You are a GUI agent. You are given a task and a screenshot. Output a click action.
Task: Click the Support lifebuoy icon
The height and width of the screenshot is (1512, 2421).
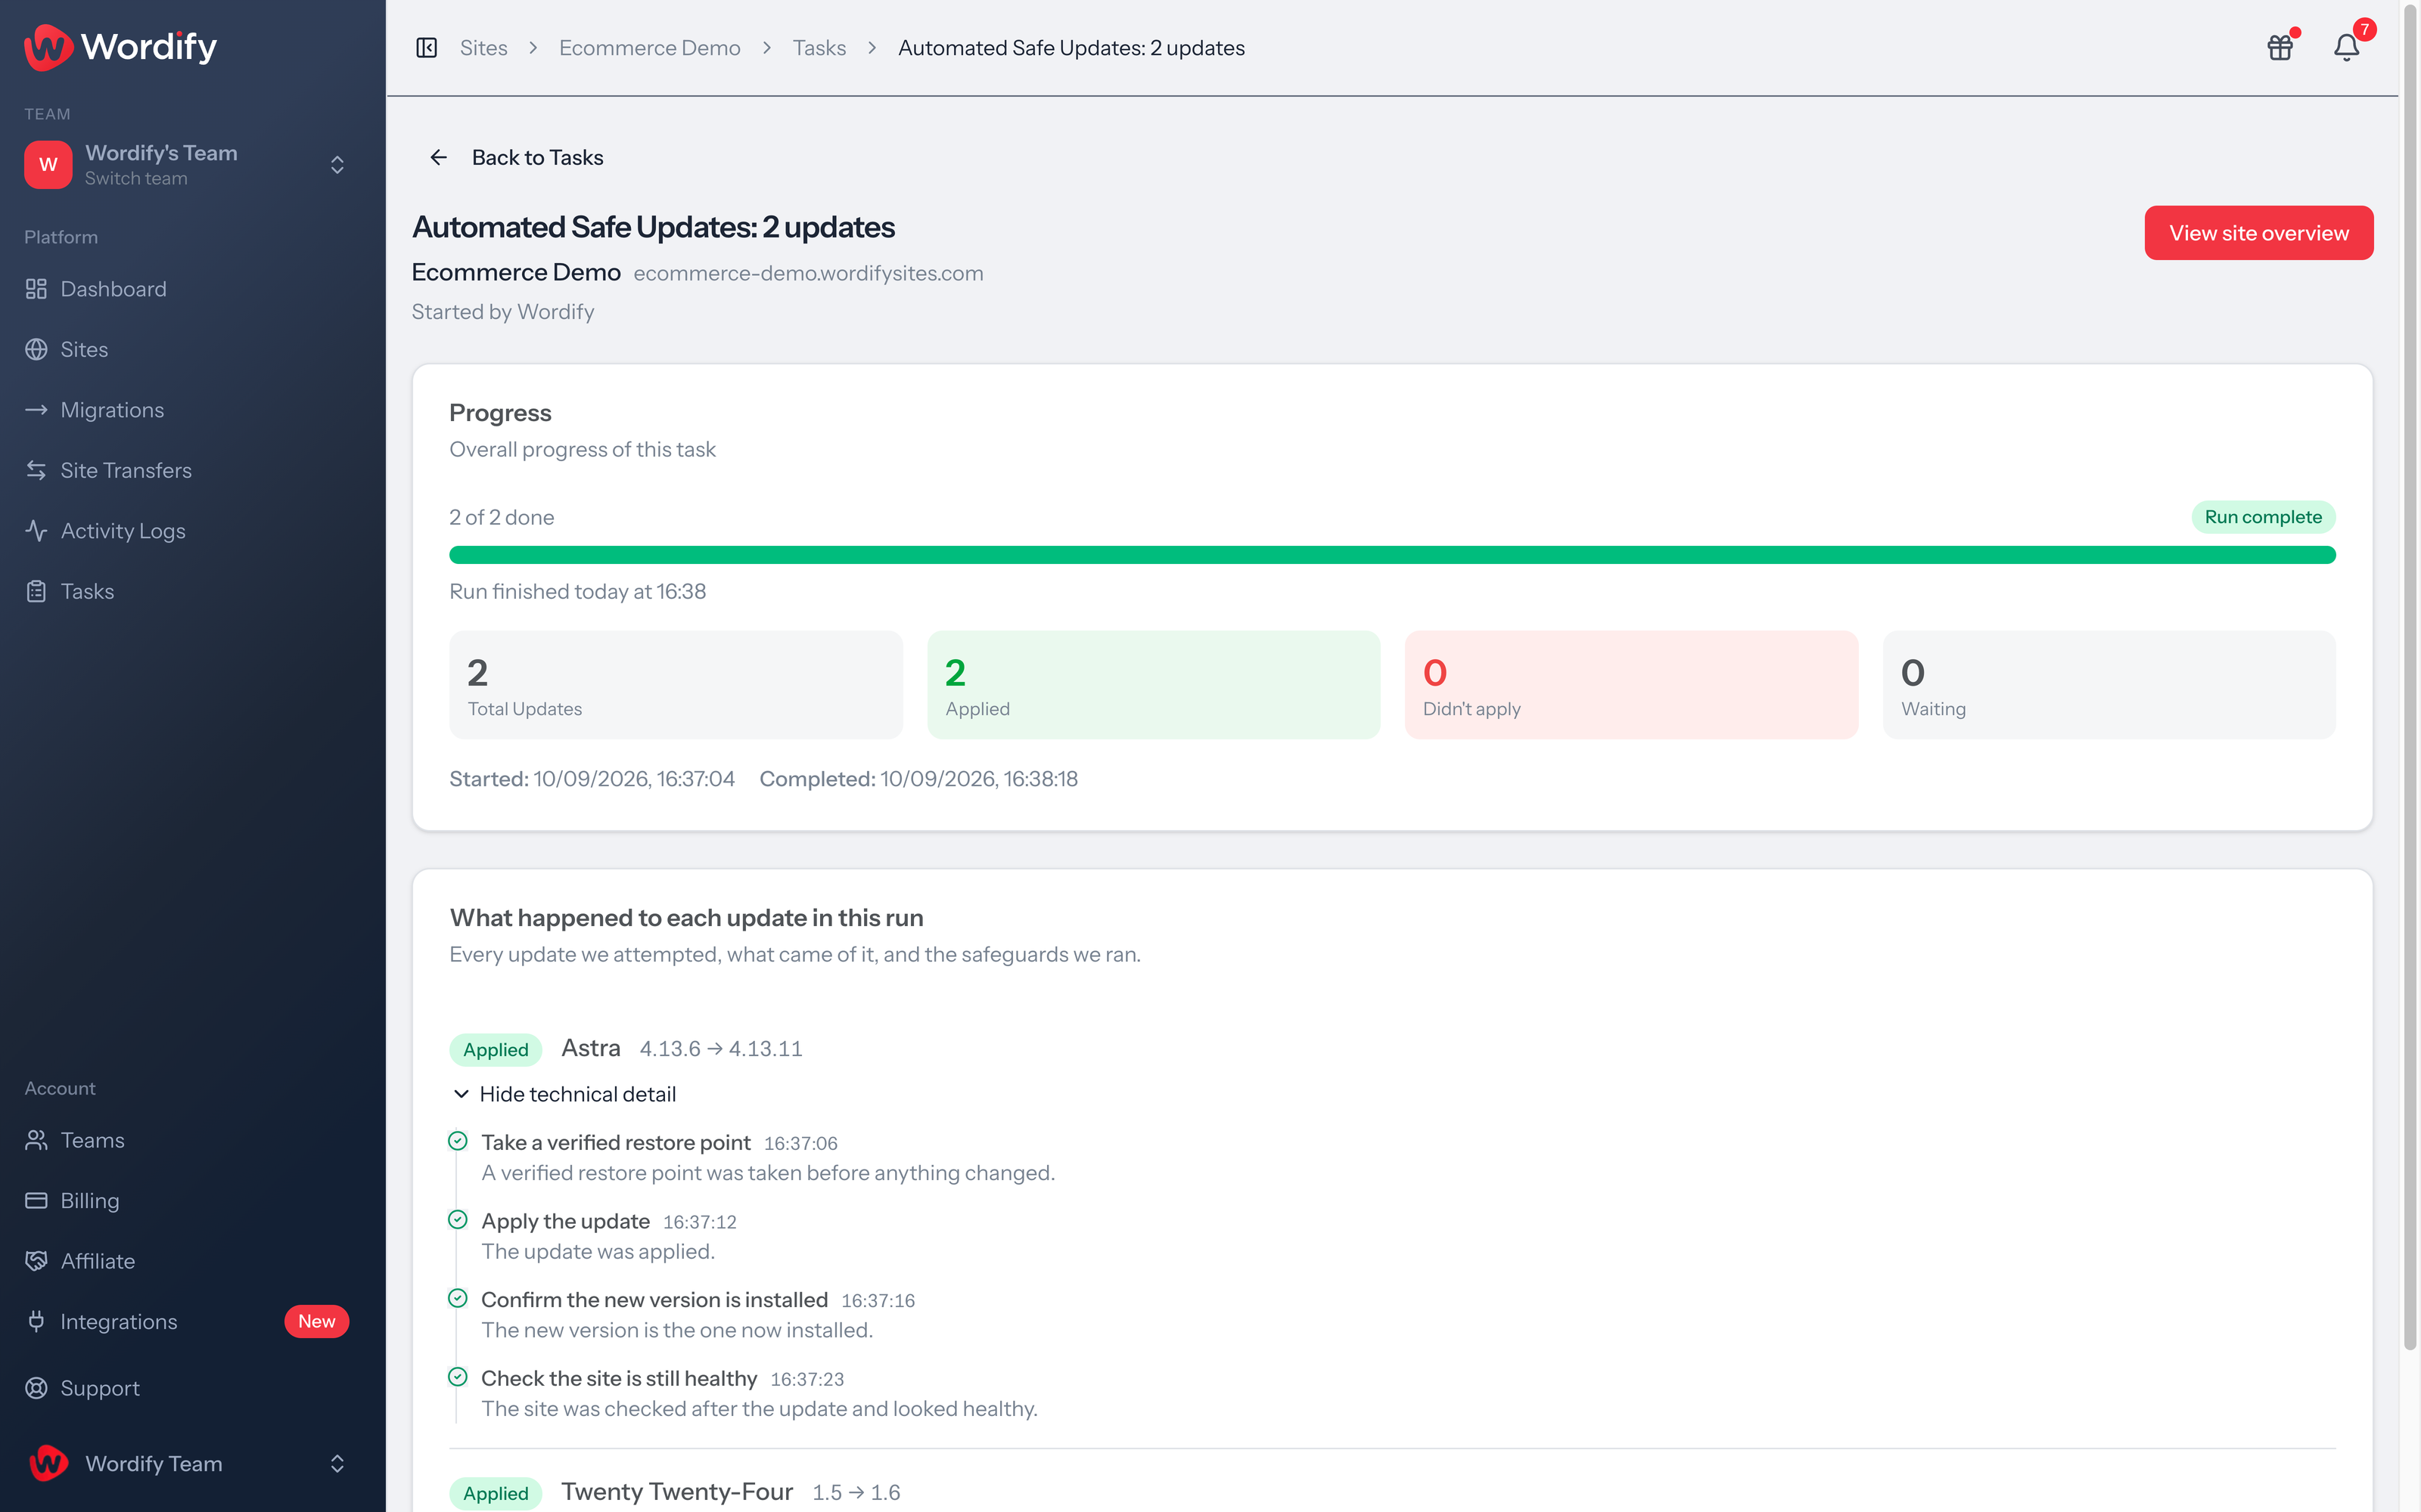tap(36, 1388)
